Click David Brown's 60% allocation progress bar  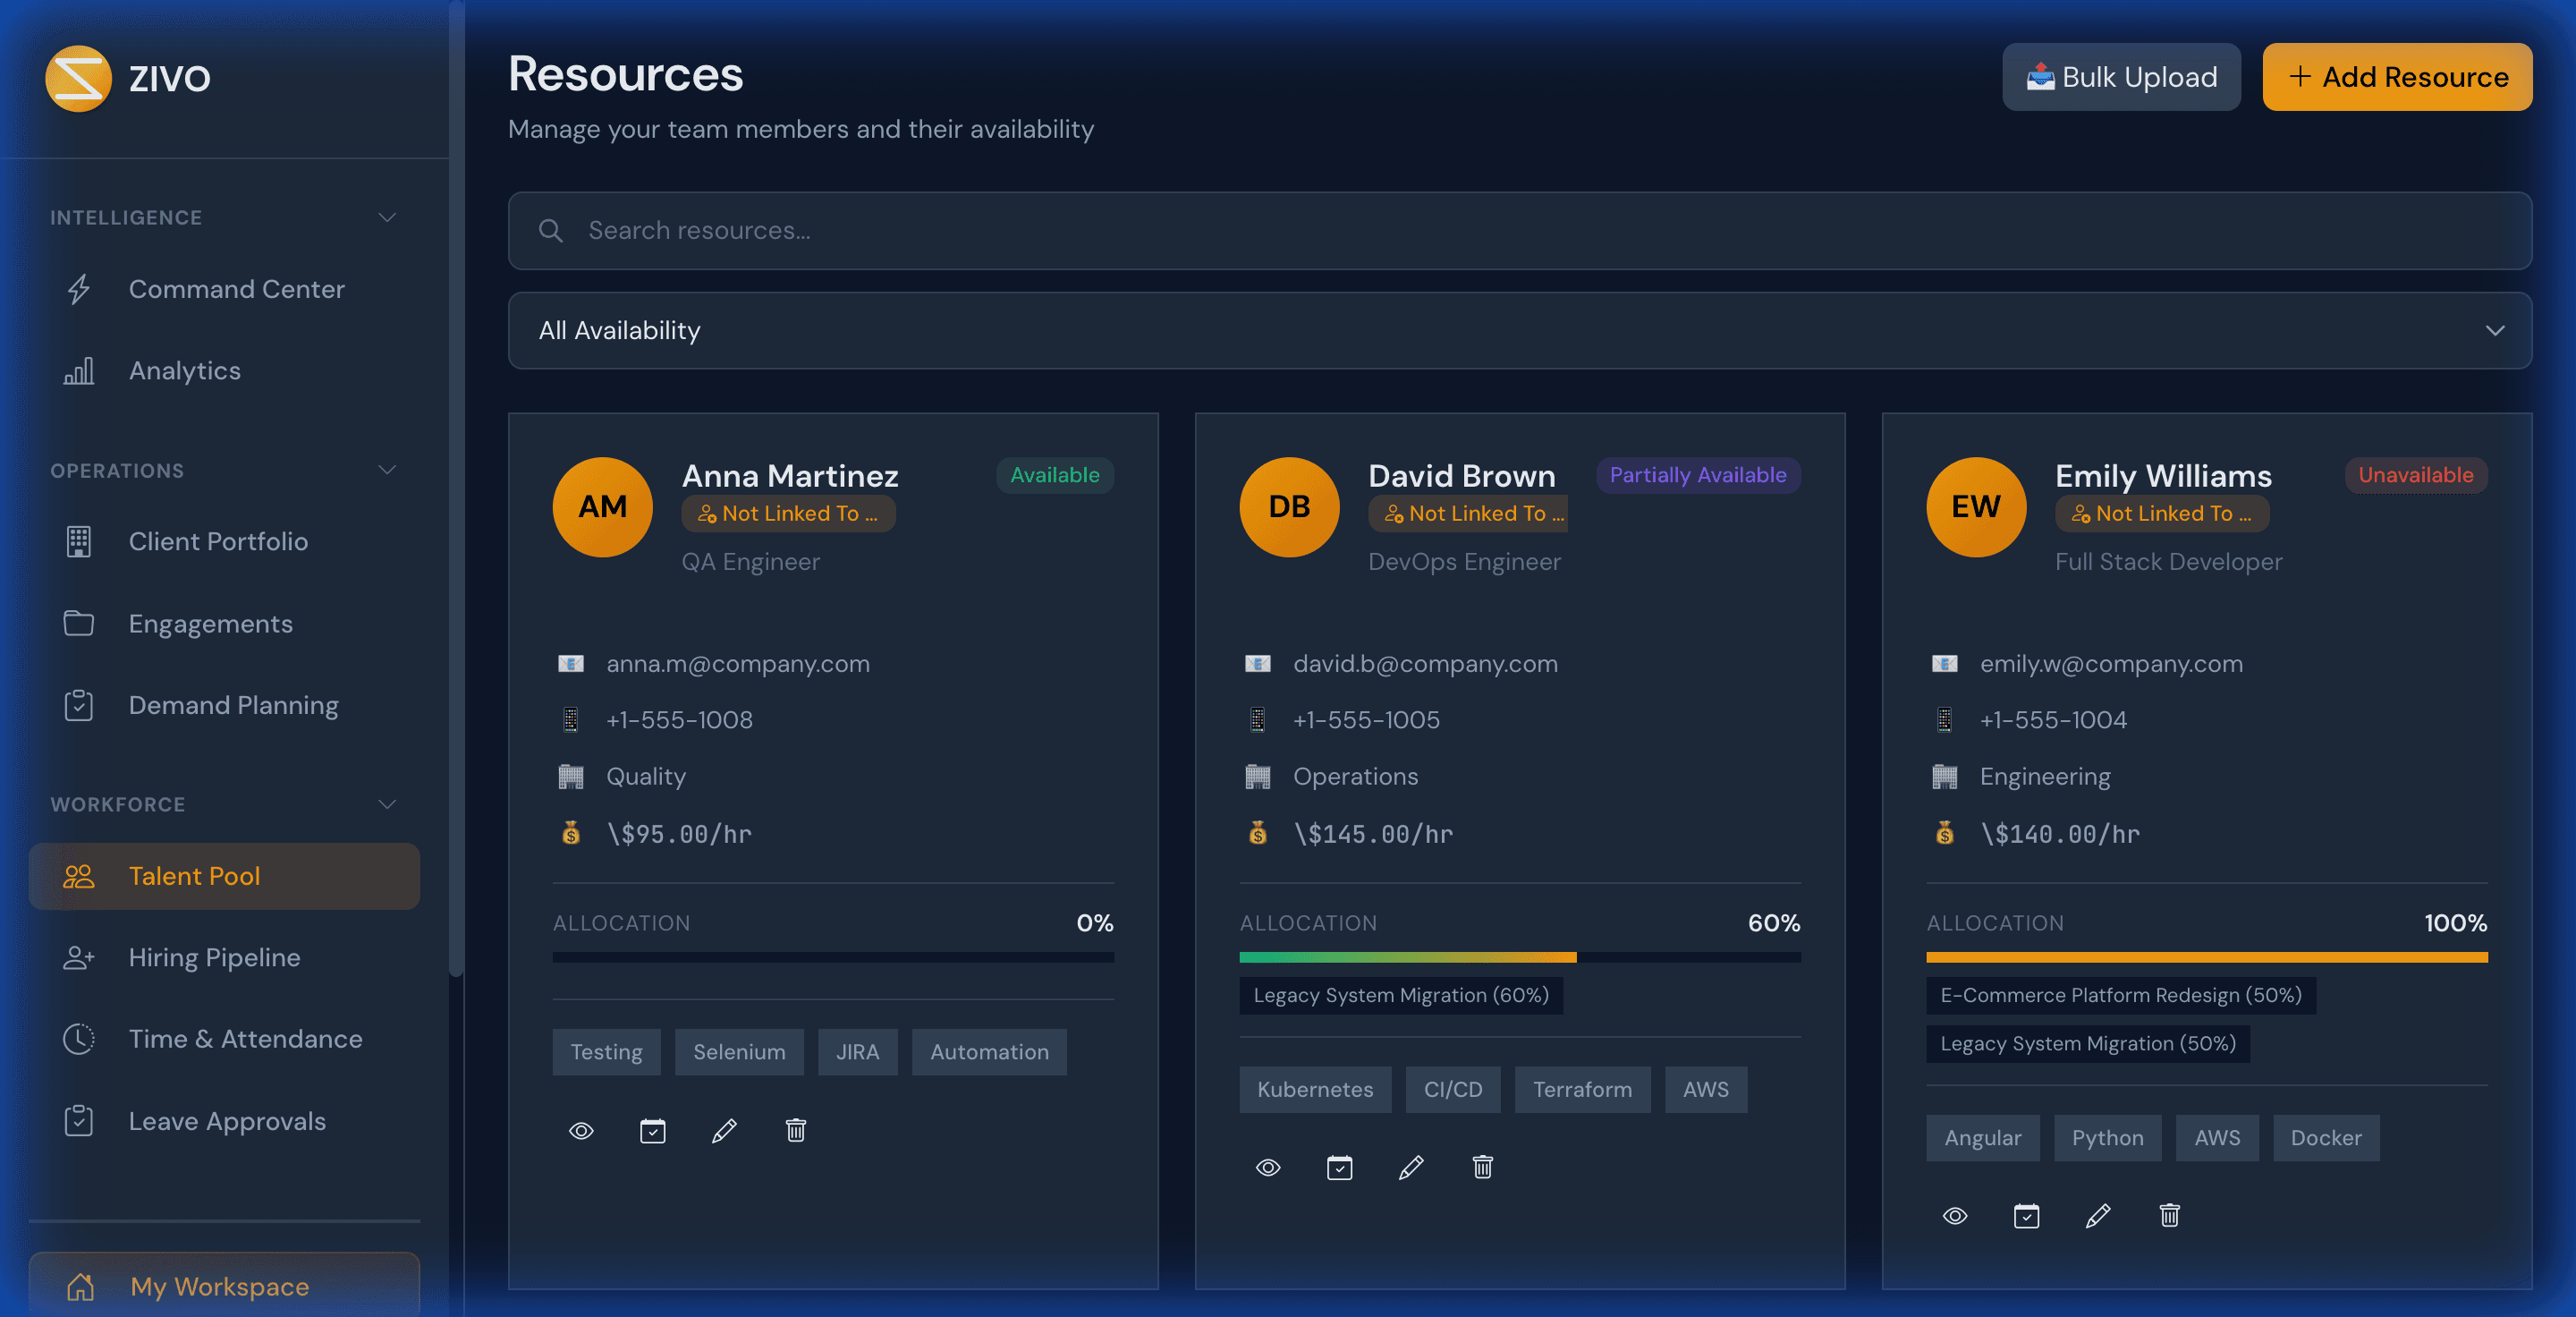point(1519,958)
